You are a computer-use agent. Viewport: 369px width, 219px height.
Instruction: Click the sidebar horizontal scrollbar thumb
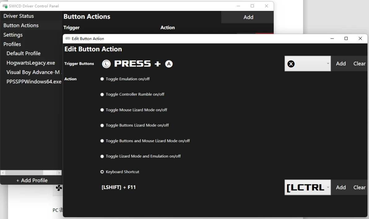pyautogui.click(x=49, y=173)
